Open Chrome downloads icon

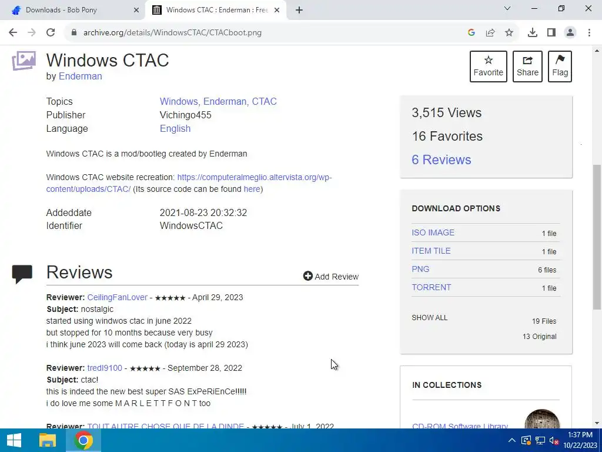tap(532, 32)
